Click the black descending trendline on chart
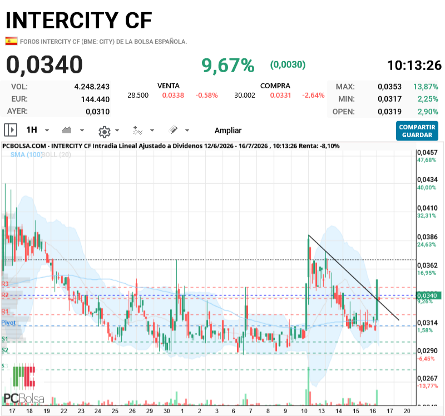 point(353,278)
